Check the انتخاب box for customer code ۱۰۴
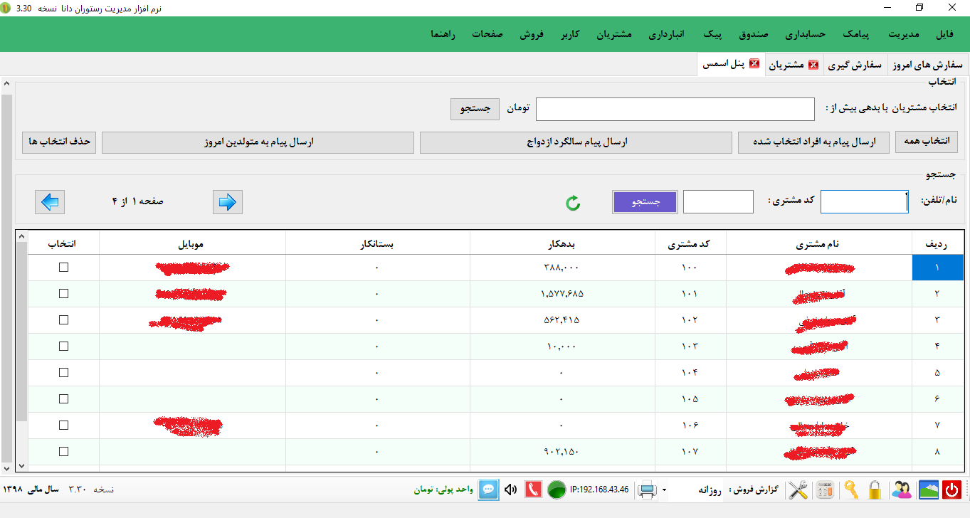Image resolution: width=970 pixels, height=518 pixels. pyautogui.click(x=63, y=373)
